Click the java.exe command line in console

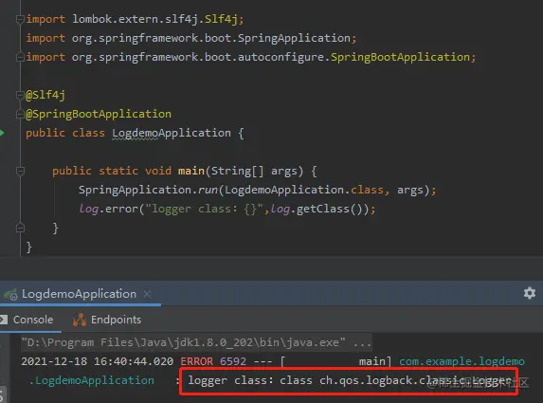(196, 342)
